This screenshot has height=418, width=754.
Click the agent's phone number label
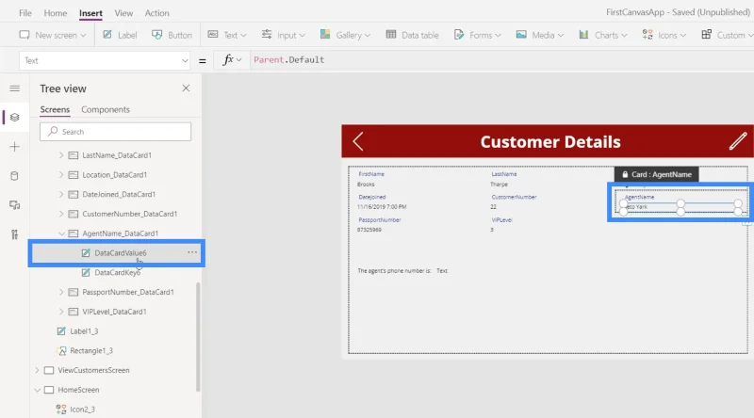[394, 271]
